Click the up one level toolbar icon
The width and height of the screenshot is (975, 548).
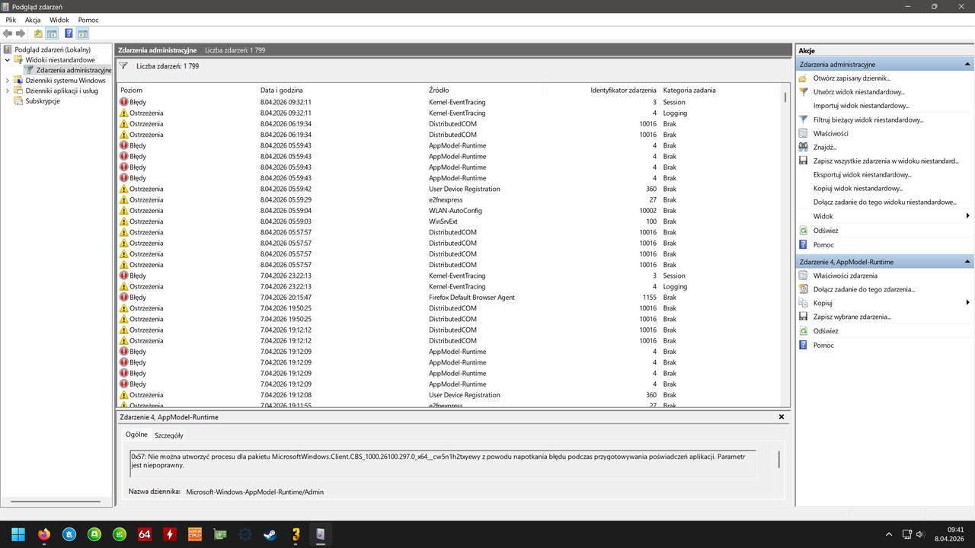[38, 33]
